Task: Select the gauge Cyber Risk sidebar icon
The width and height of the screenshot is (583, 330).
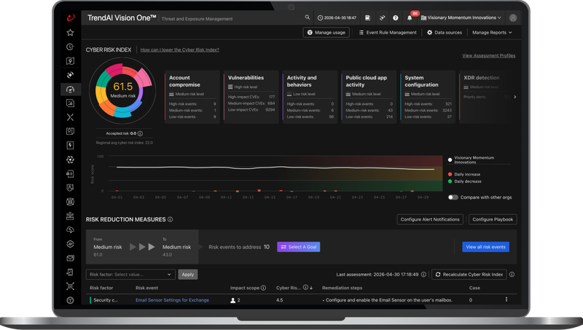Action: coord(70,89)
